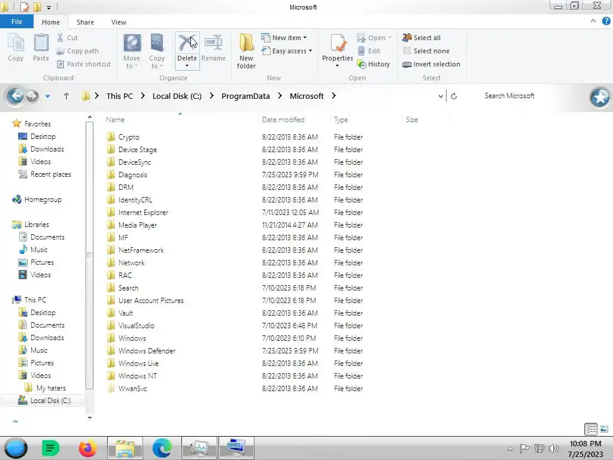
Task: Switch to large icons view layout
Action: tap(604, 429)
